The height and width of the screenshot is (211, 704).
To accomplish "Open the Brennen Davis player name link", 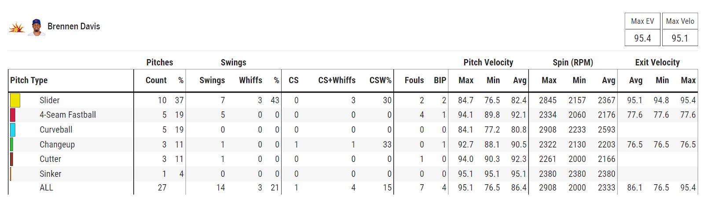I will pyautogui.click(x=73, y=26).
